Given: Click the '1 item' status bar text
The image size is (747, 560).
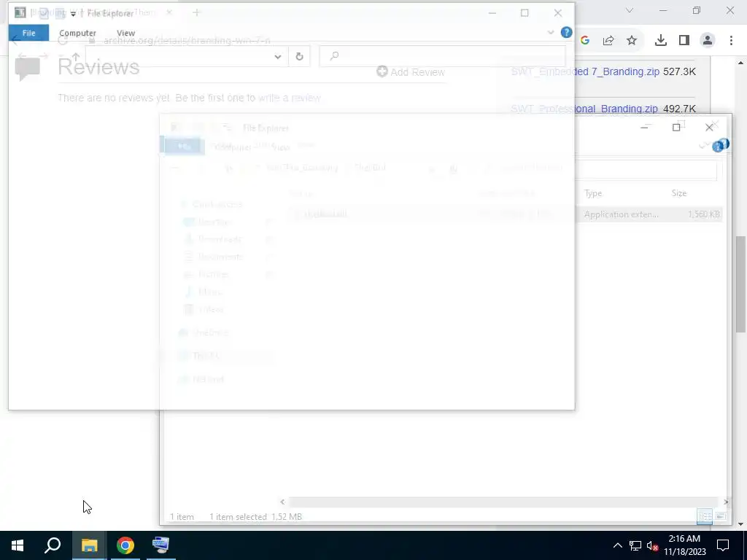Looking at the screenshot, I should pyautogui.click(x=182, y=517).
